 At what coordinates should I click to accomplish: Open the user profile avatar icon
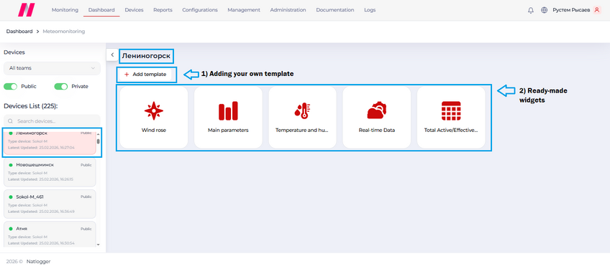tap(597, 11)
